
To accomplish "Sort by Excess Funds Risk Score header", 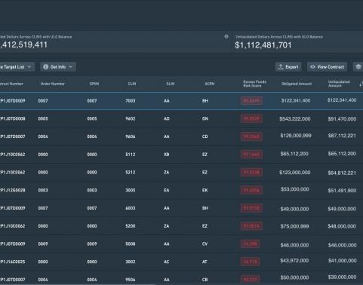I will [x=254, y=84].
